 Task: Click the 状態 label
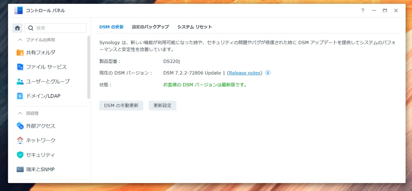click(x=106, y=84)
